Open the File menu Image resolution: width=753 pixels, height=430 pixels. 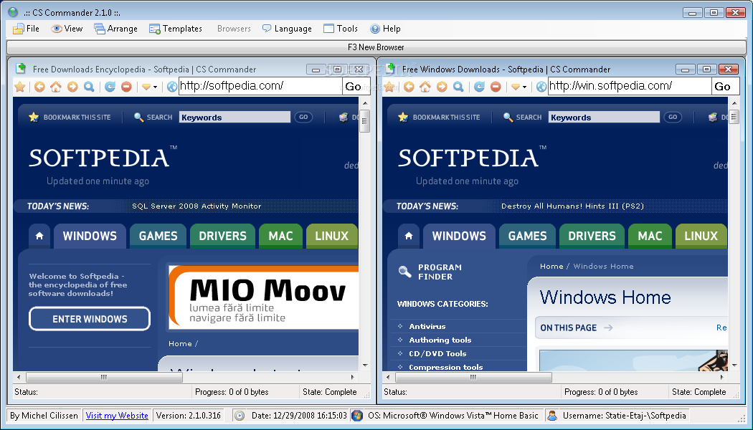(x=26, y=29)
